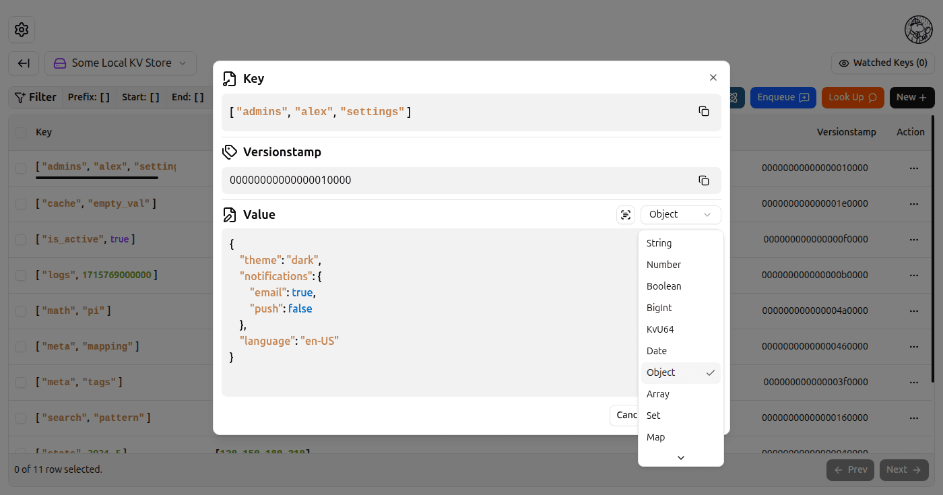Click the back arrow collapse button
Image resolution: width=943 pixels, height=495 pixels.
click(24, 63)
